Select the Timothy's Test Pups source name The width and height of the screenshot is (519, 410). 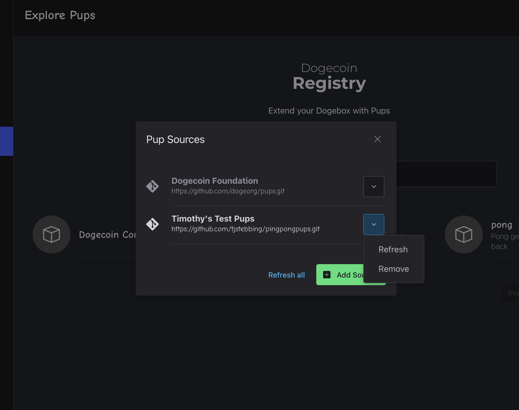coord(213,219)
